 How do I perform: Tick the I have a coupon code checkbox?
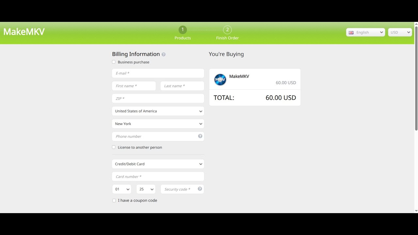pos(114,200)
